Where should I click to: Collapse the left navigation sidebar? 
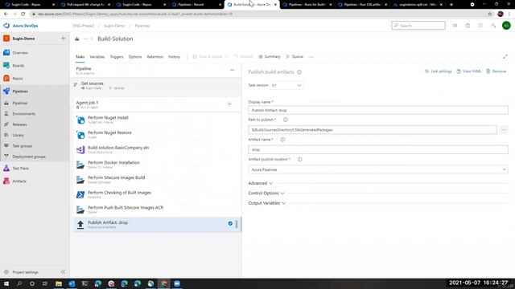[63, 272]
